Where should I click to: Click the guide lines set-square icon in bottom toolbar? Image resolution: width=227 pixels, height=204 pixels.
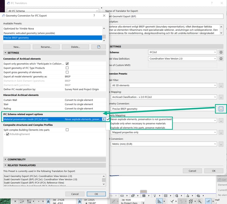coord(159,201)
